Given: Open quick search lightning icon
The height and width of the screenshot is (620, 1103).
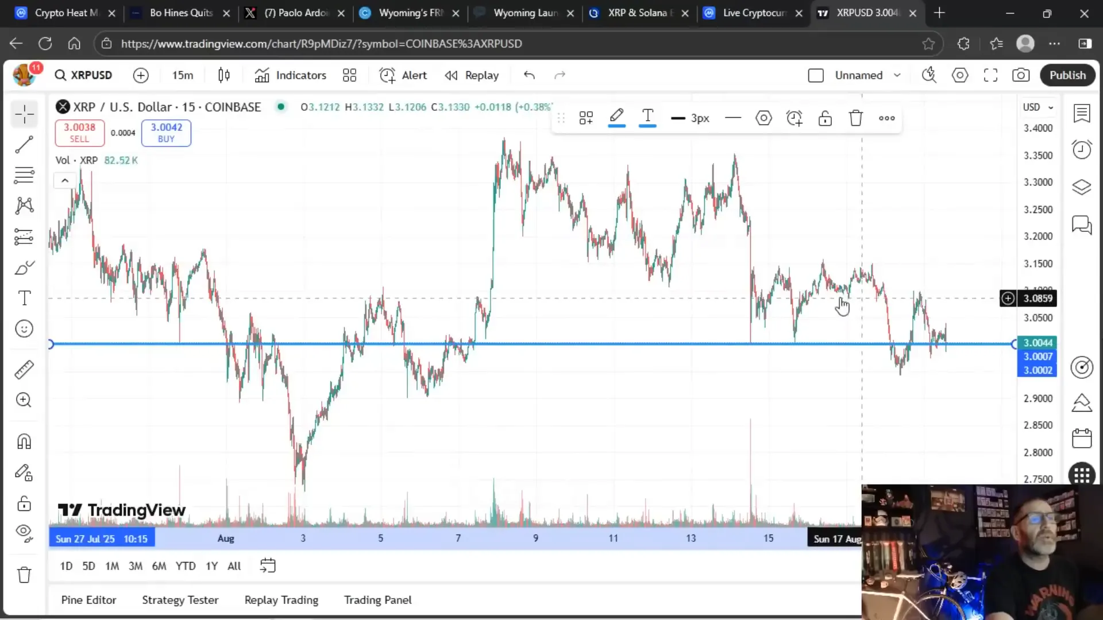Looking at the screenshot, I should (929, 75).
